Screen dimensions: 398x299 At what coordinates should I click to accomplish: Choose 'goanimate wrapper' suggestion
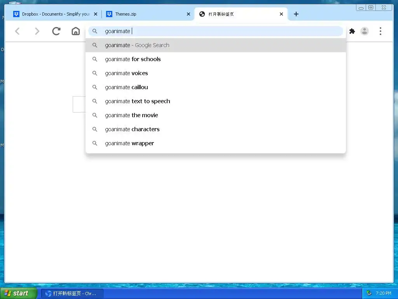tap(216, 143)
